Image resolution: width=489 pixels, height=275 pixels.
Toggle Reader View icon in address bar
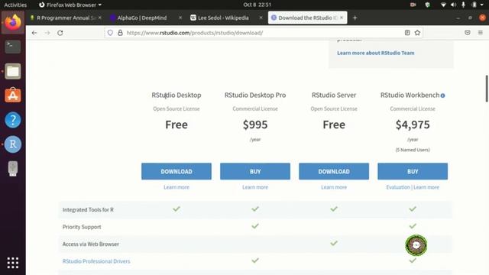point(407,33)
